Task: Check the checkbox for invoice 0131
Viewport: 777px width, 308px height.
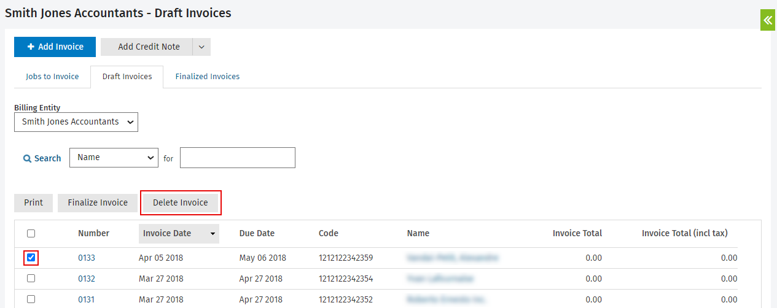Action: tap(31, 299)
